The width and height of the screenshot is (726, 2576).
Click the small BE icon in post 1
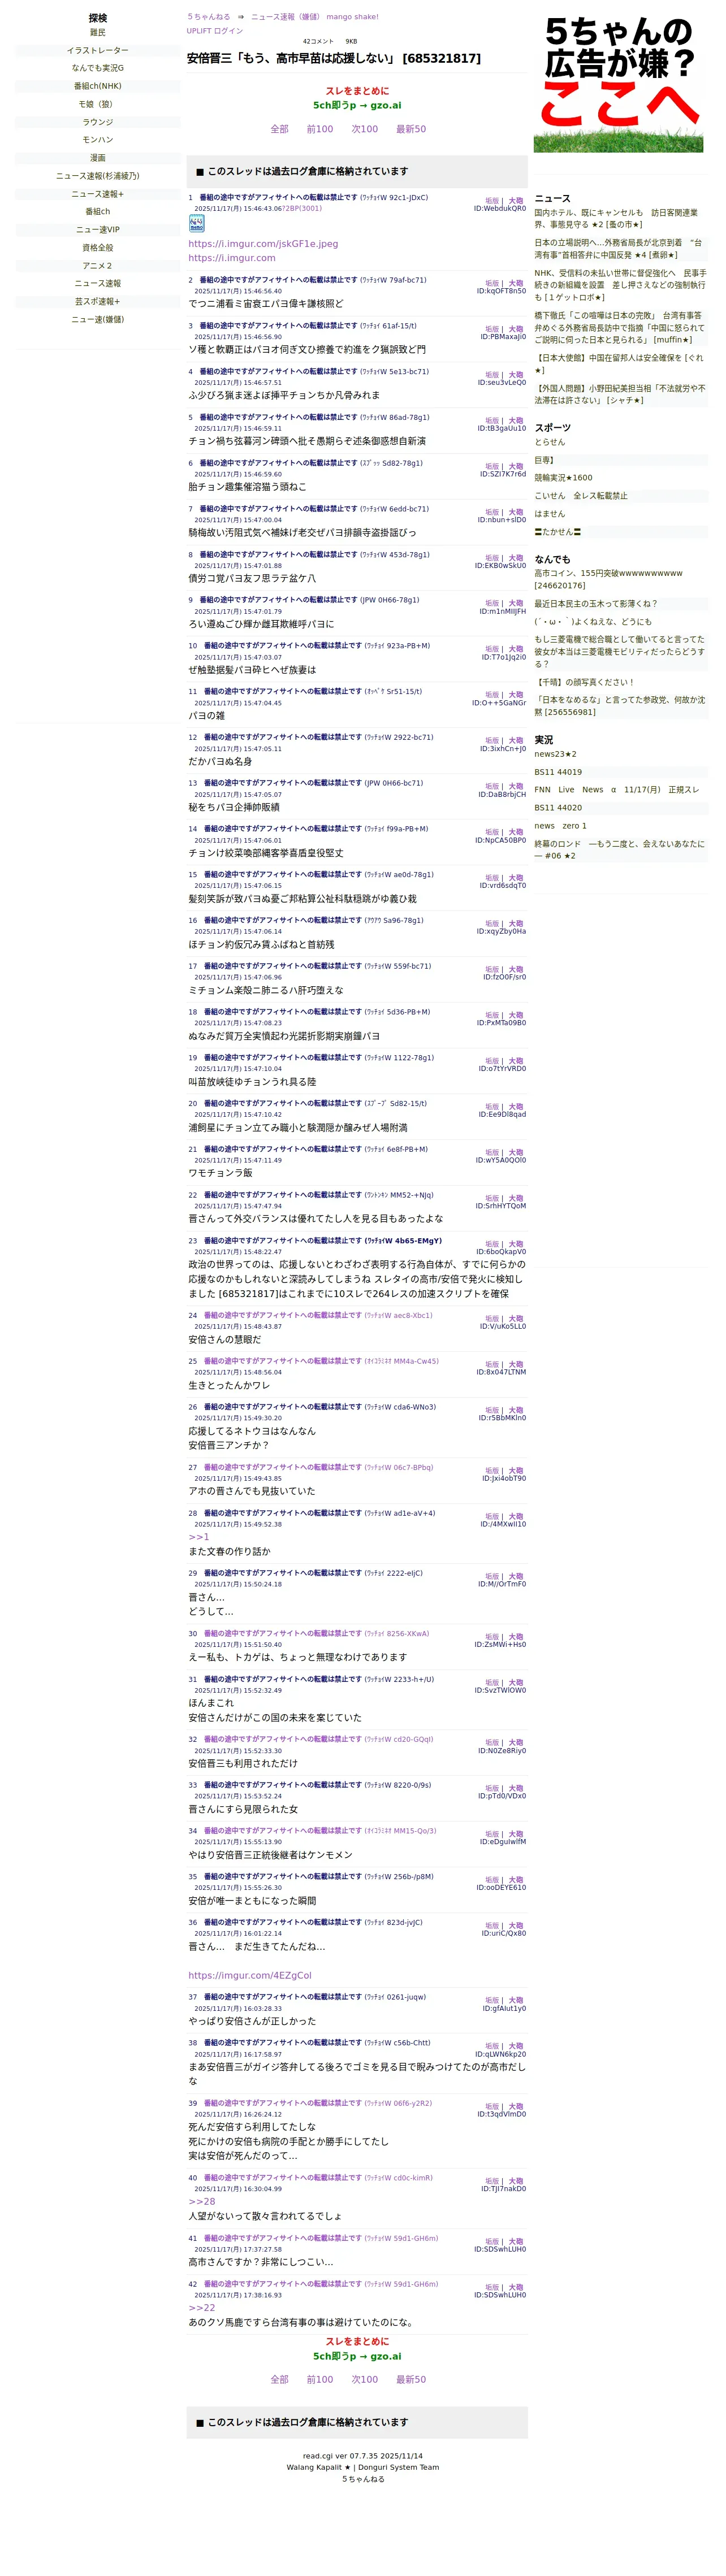[x=197, y=224]
